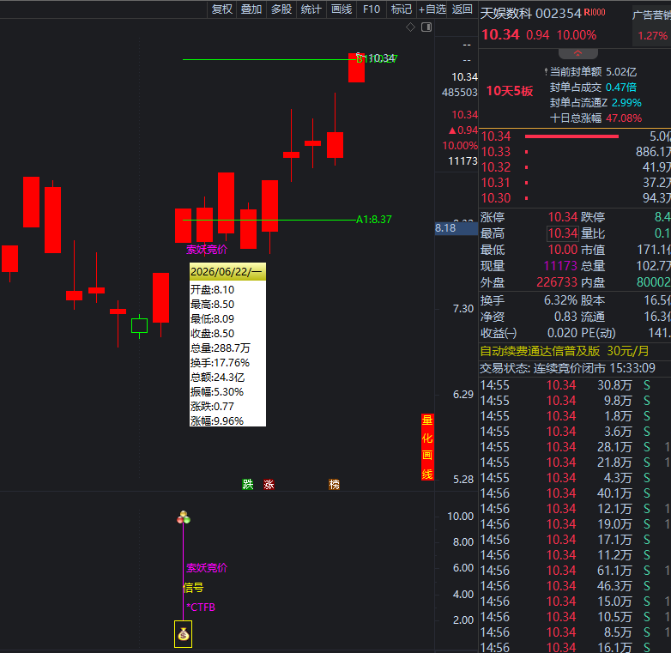Click the 收益(一) 0.020 entry
This screenshot has height=653, width=671.
[529, 333]
